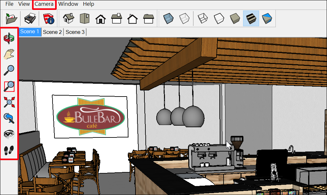Switch to the Scene 2 tab
327x195 pixels.
point(52,32)
